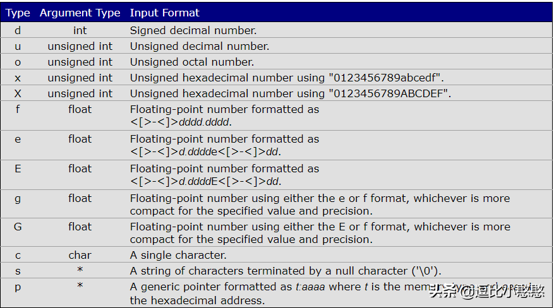Select the uppercase "E" type cell

pyautogui.click(x=18, y=169)
